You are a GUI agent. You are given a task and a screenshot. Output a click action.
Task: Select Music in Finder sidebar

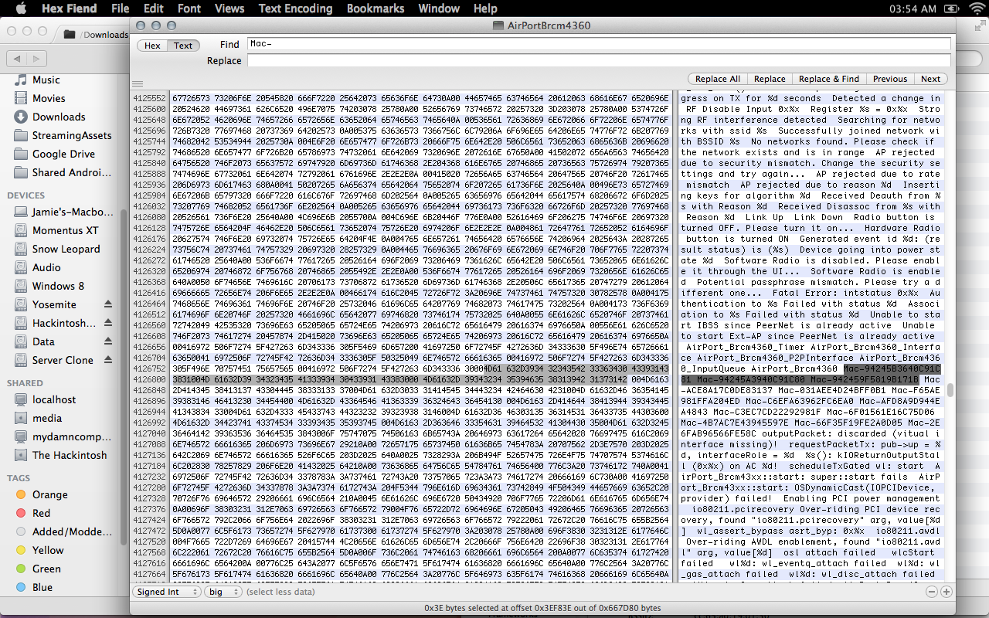(x=46, y=80)
